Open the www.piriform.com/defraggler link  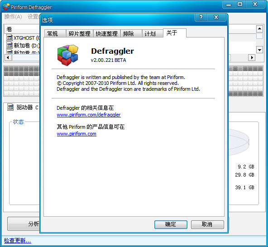[x=89, y=115]
